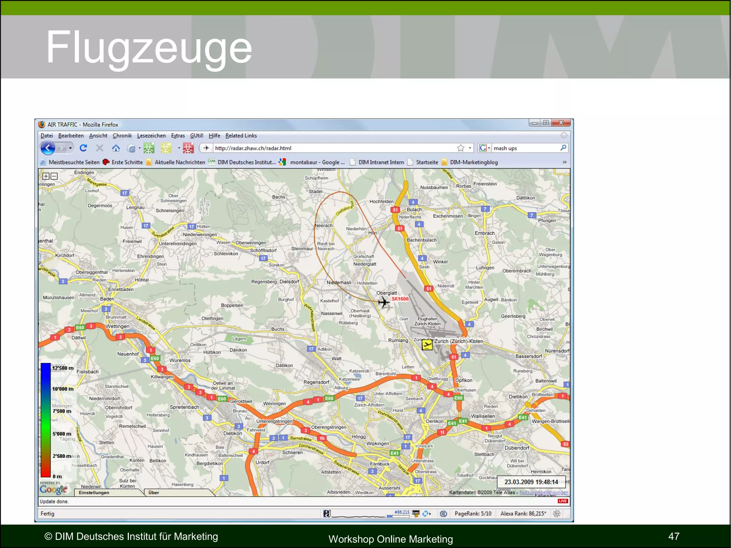Click the red bookmark-tag toolbar icon

pos(188,148)
